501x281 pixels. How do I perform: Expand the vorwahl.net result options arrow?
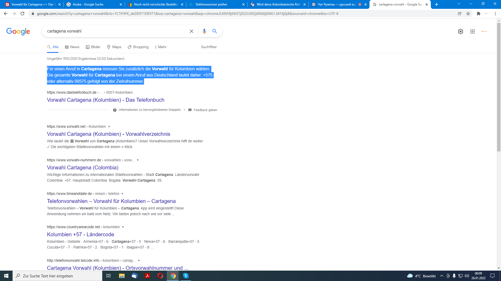109,127
